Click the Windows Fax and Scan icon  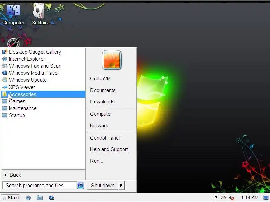[5, 66]
